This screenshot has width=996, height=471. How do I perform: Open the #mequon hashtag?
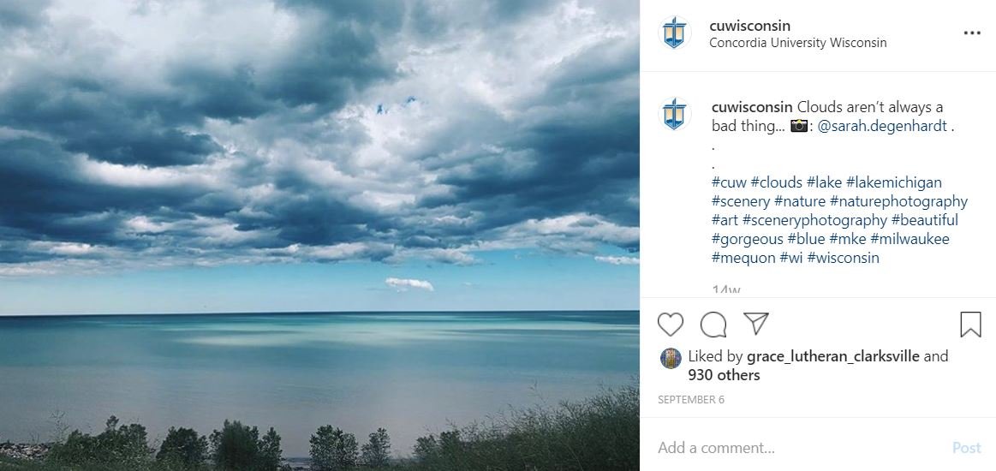coord(743,259)
